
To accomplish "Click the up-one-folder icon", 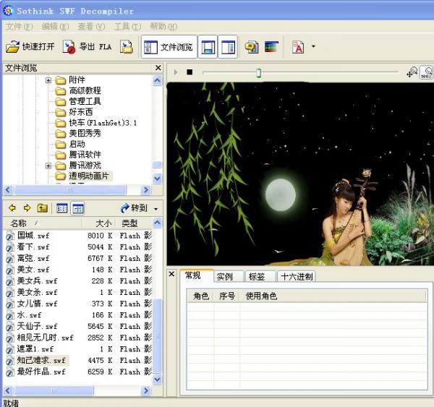I will (x=43, y=208).
